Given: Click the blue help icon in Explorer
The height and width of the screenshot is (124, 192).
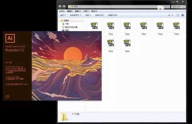Looking at the screenshot, I should point(183,15).
